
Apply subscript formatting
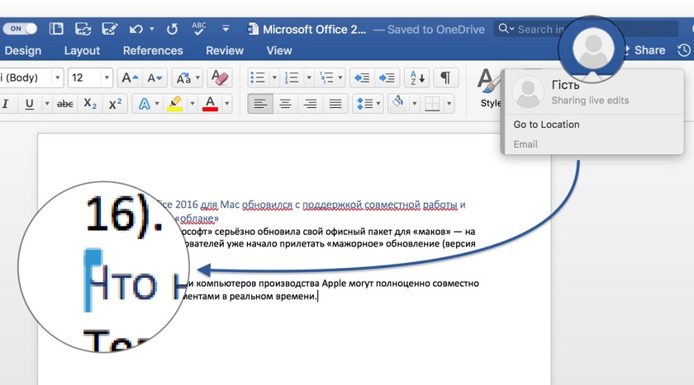(90, 104)
